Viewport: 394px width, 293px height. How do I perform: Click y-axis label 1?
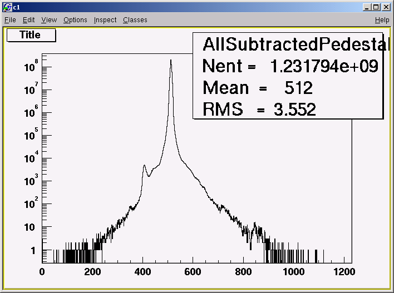[x=33, y=251]
